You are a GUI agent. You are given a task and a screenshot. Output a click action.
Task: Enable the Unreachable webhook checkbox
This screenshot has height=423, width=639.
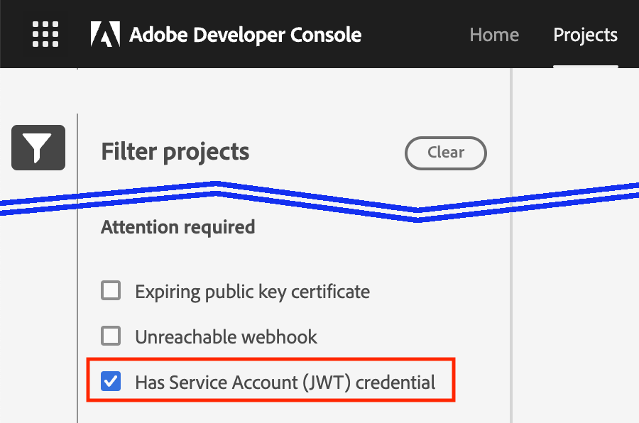(111, 336)
